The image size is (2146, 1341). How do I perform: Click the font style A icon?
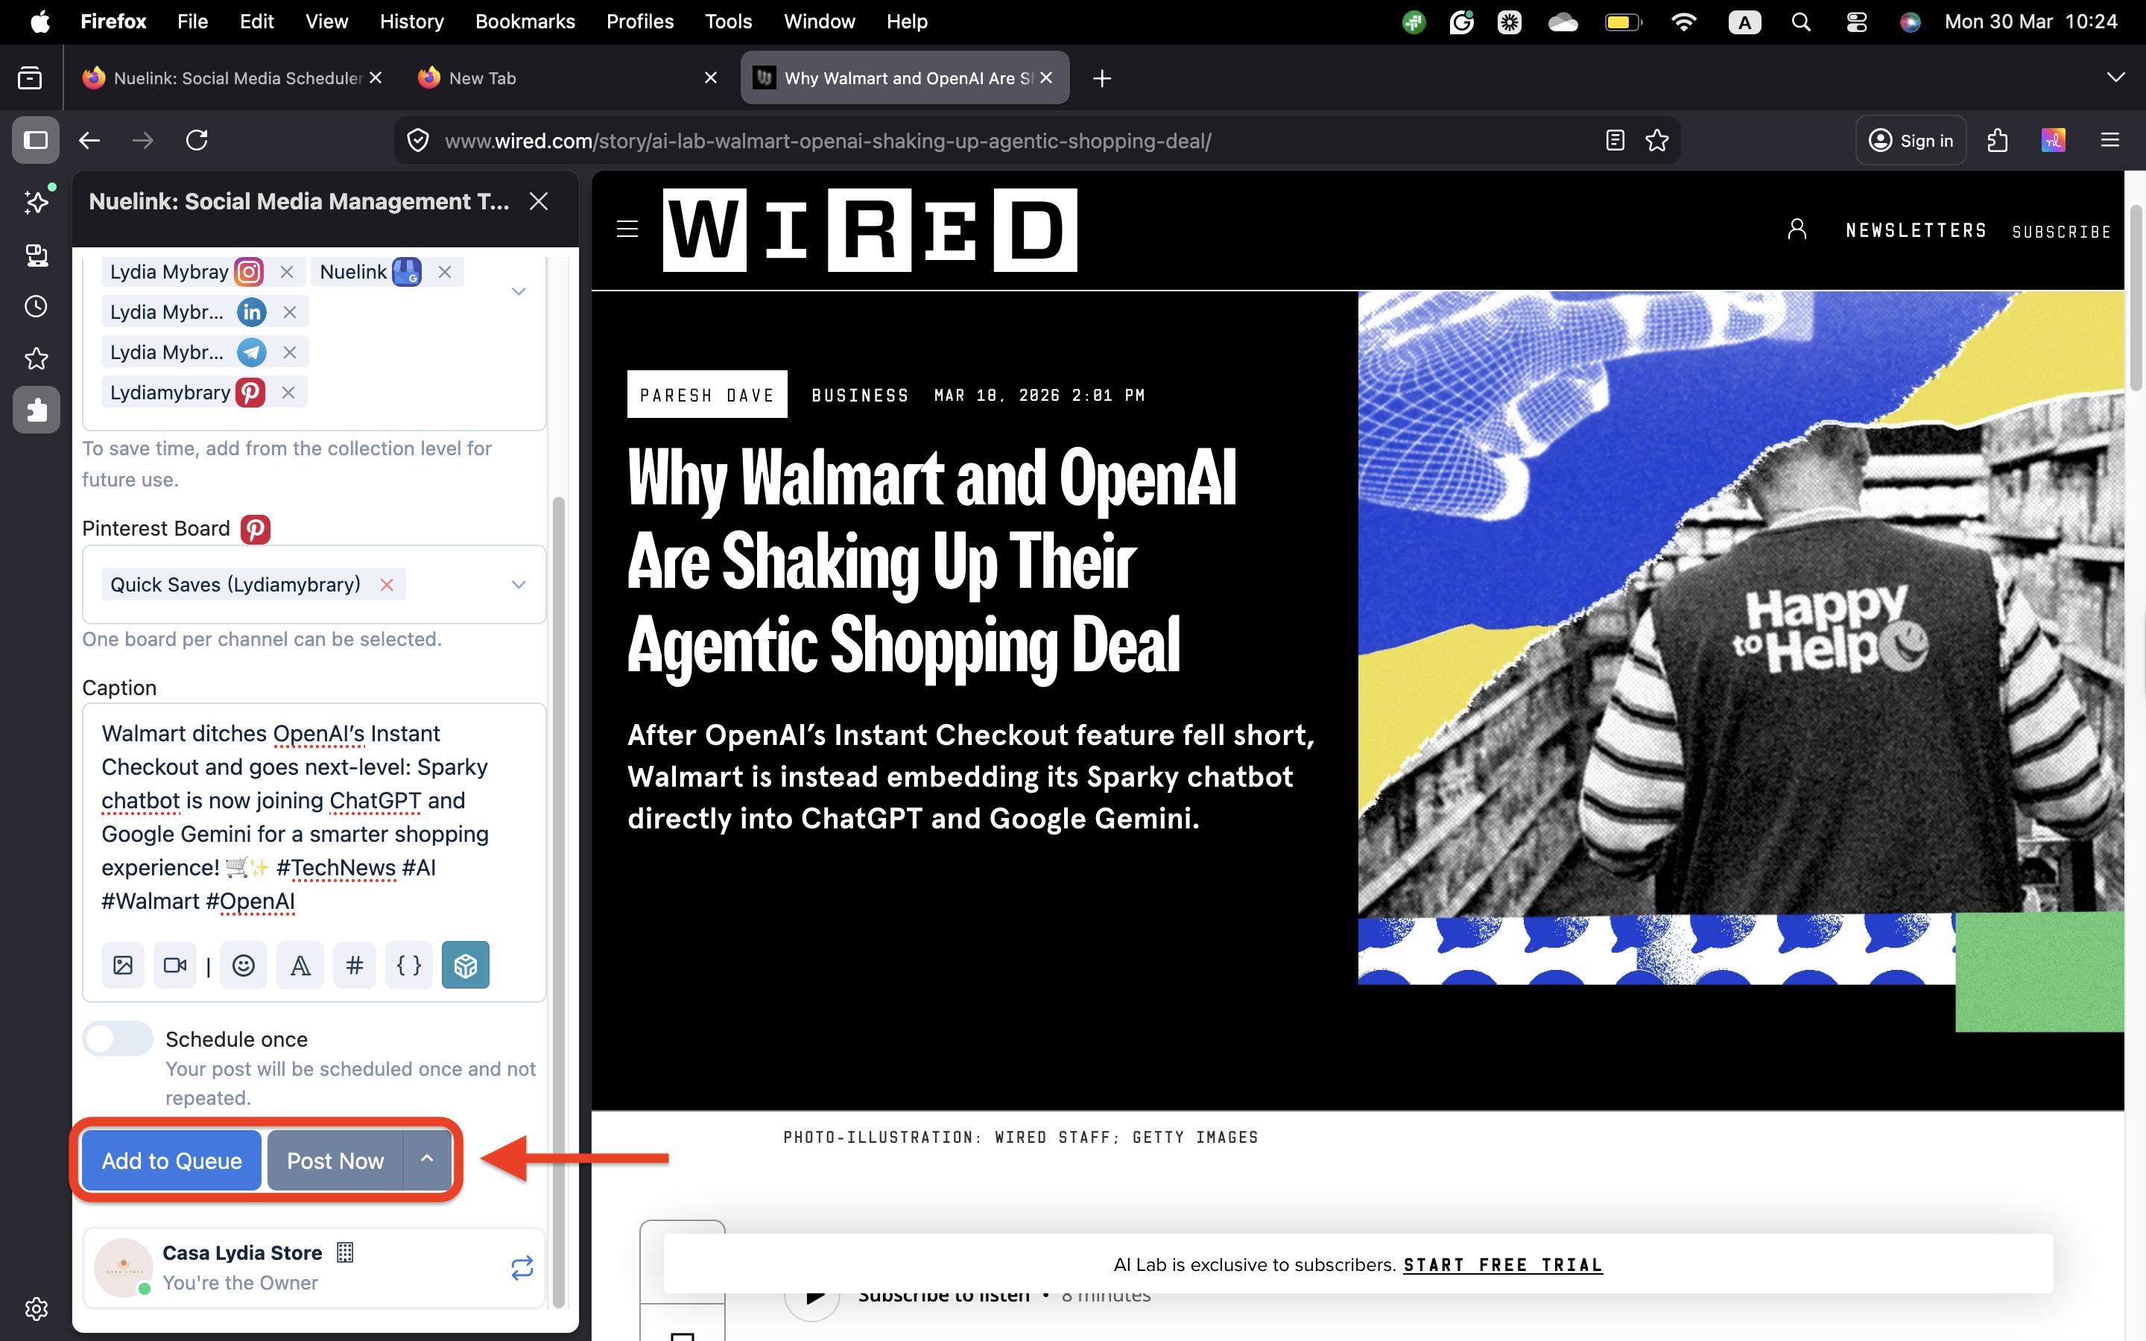click(300, 965)
